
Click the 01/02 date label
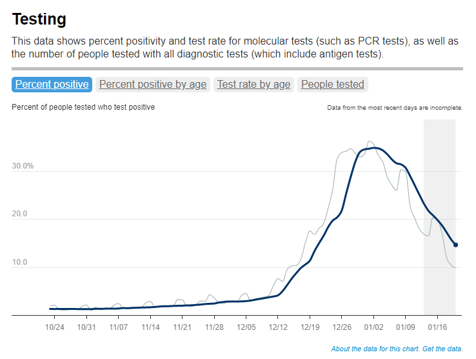pos(373,327)
